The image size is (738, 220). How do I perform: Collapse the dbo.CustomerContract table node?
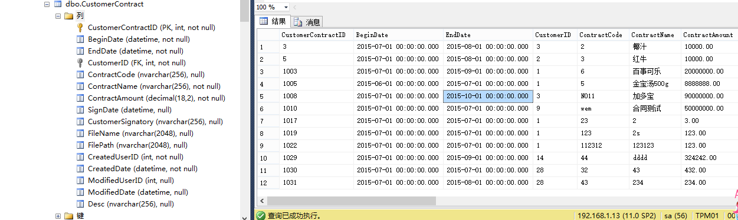point(47,4)
